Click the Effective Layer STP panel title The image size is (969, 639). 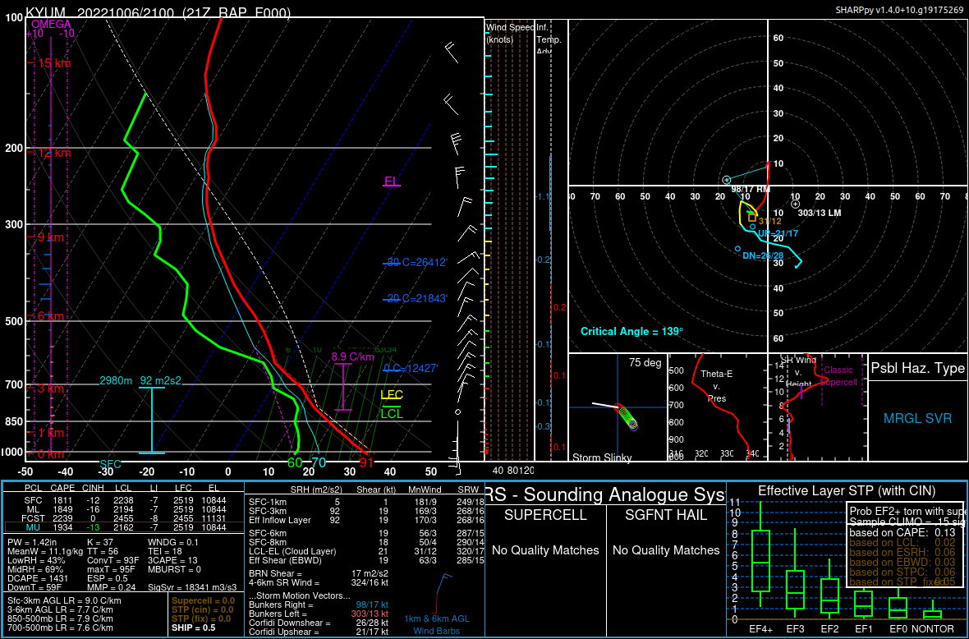coord(846,491)
